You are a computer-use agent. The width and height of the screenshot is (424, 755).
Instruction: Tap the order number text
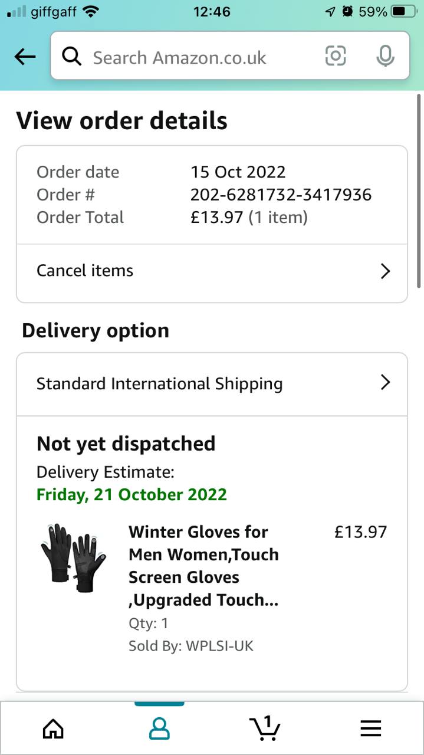(x=281, y=195)
